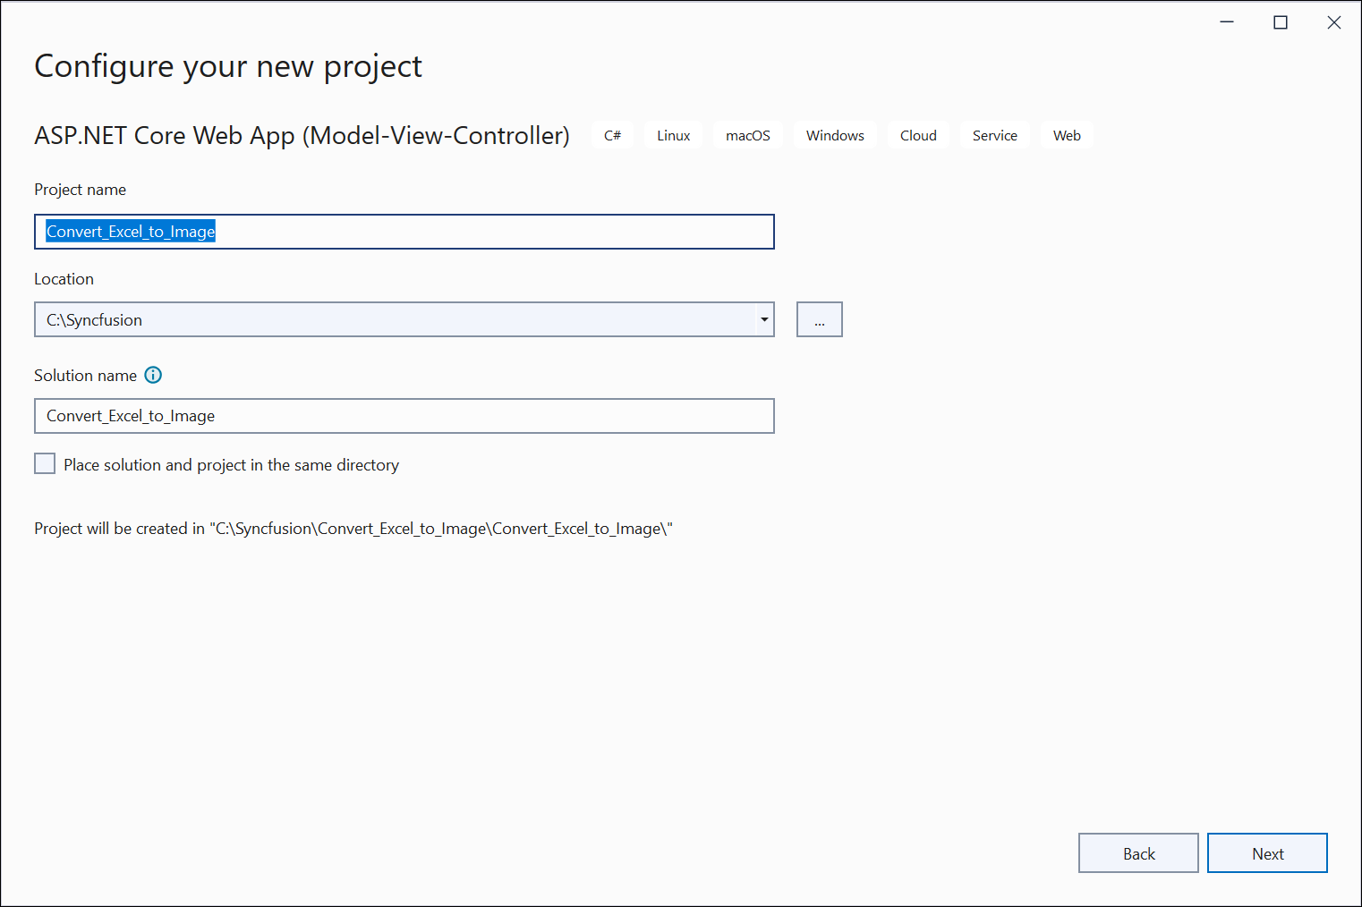Click the project creation path text
The image size is (1362, 907).
coord(353,529)
